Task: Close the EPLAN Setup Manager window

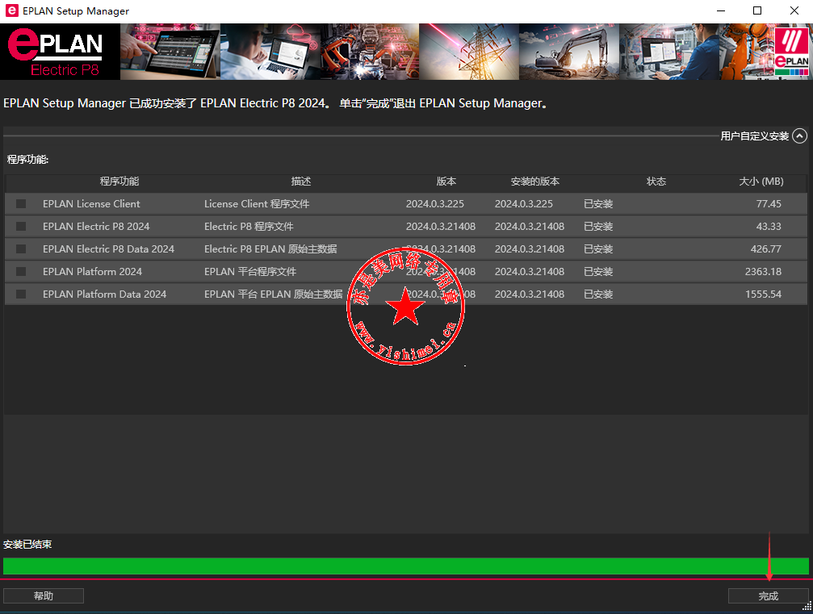Action: coord(794,10)
